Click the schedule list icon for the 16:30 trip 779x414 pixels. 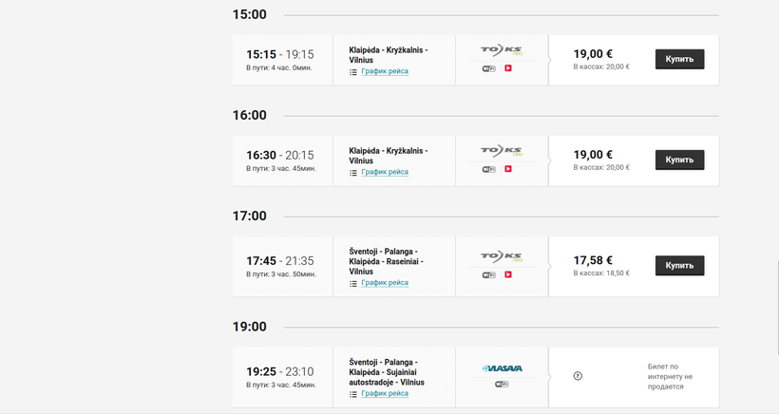(353, 173)
